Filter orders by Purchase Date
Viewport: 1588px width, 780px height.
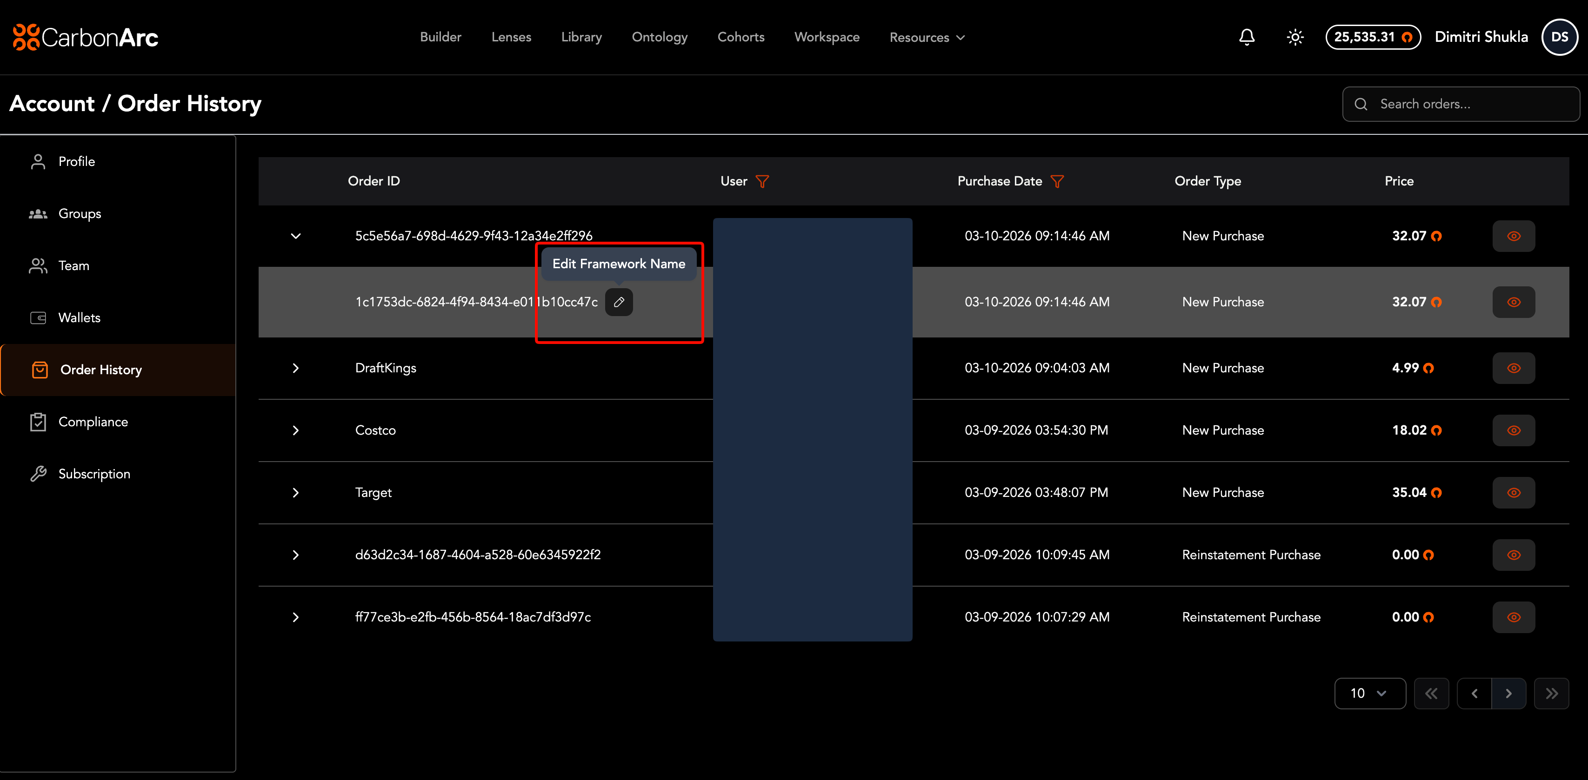pyautogui.click(x=1057, y=181)
